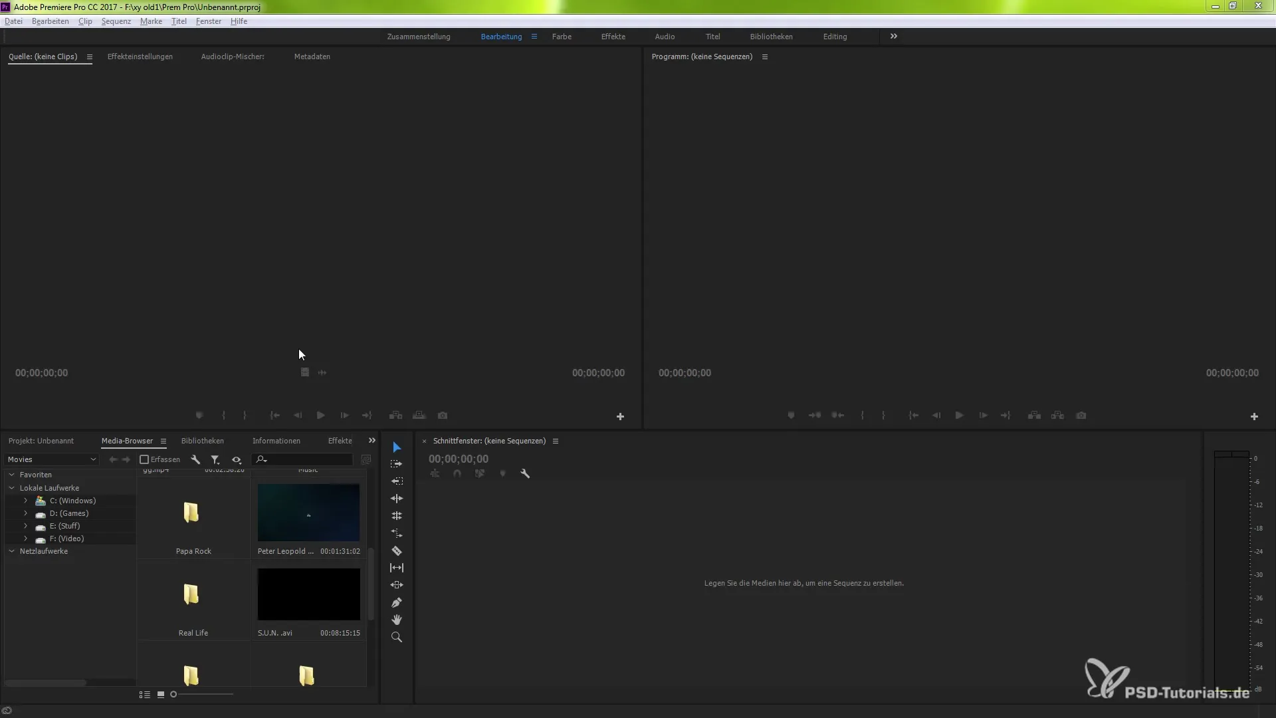Viewport: 1276px width, 718px height.
Task: Click Extract button in Program monitor
Action: [x=1057, y=416]
